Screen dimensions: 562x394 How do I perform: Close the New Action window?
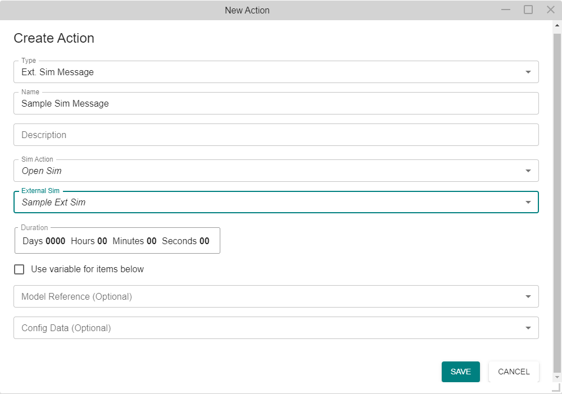[x=551, y=10]
